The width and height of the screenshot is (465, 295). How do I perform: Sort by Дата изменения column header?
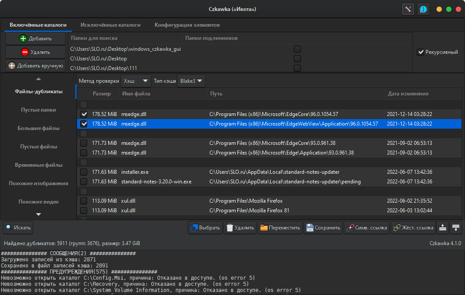click(408, 94)
